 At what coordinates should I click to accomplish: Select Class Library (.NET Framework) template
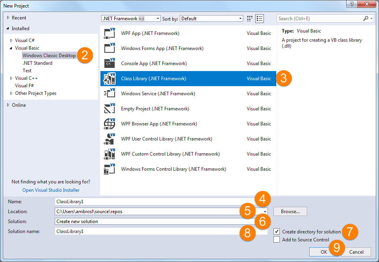(x=188, y=79)
